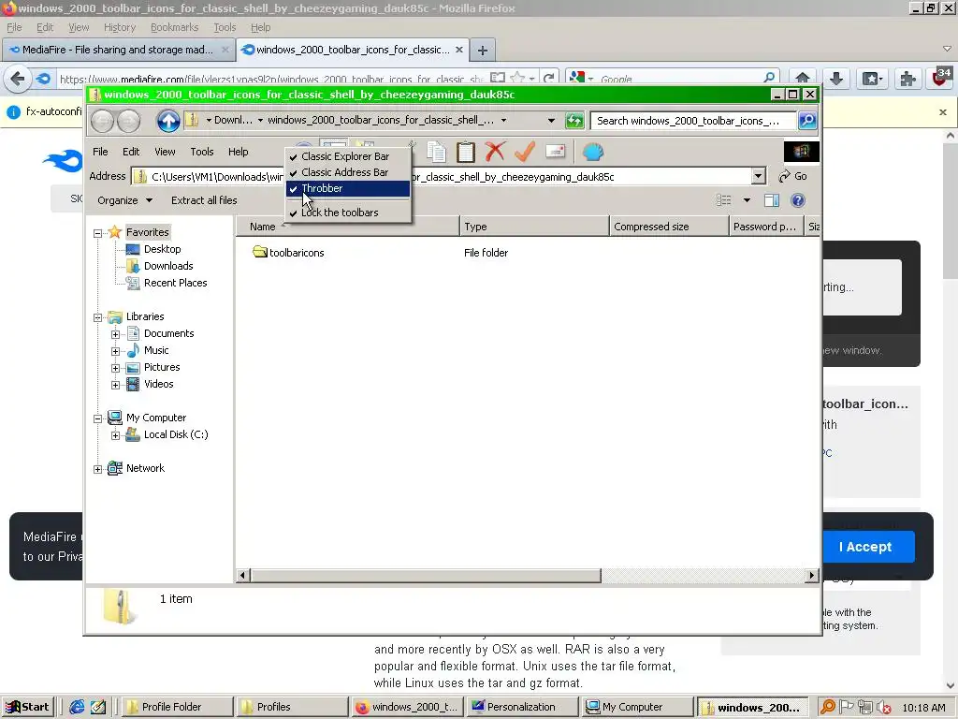Click the Copy icon in Classic Explorer toolbar

pos(436,152)
